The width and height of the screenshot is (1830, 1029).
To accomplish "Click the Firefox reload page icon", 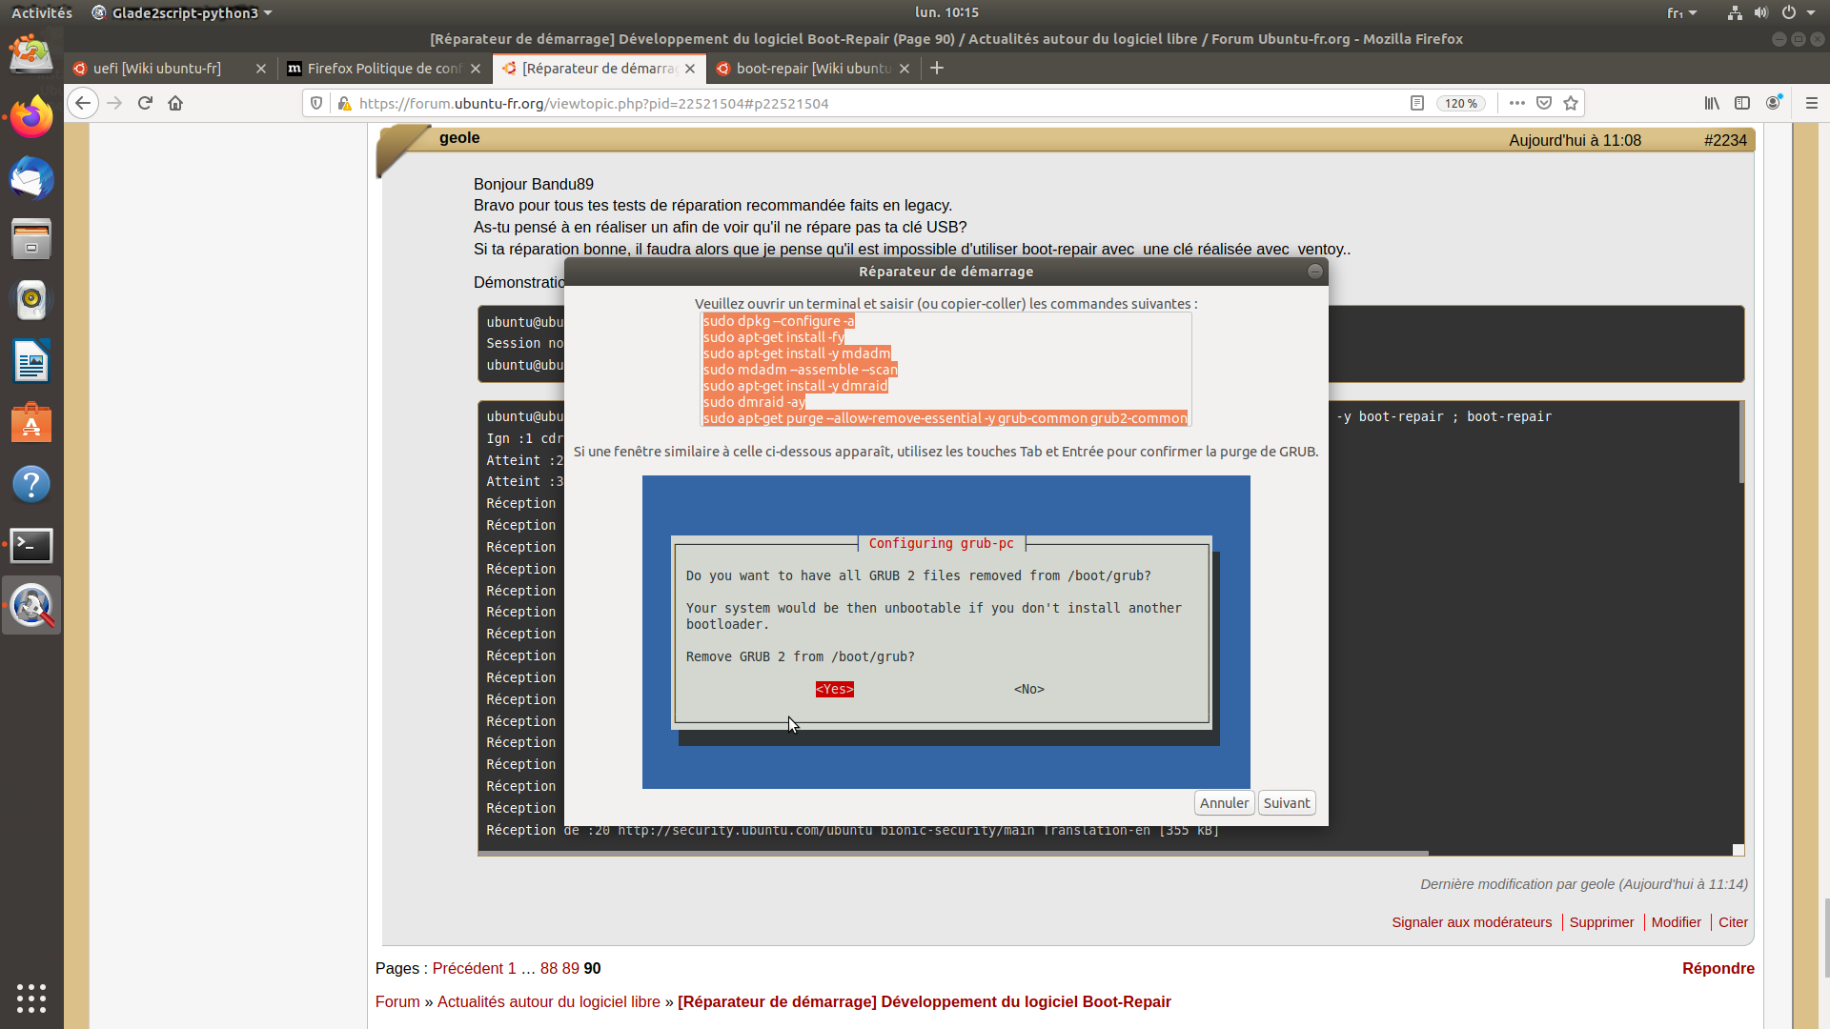I will tap(145, 103).
